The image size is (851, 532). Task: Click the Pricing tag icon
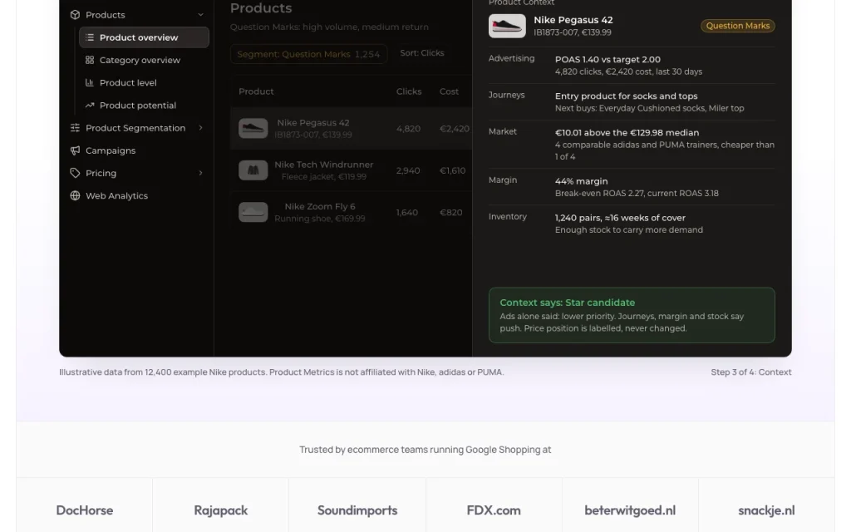click(75, 173)
